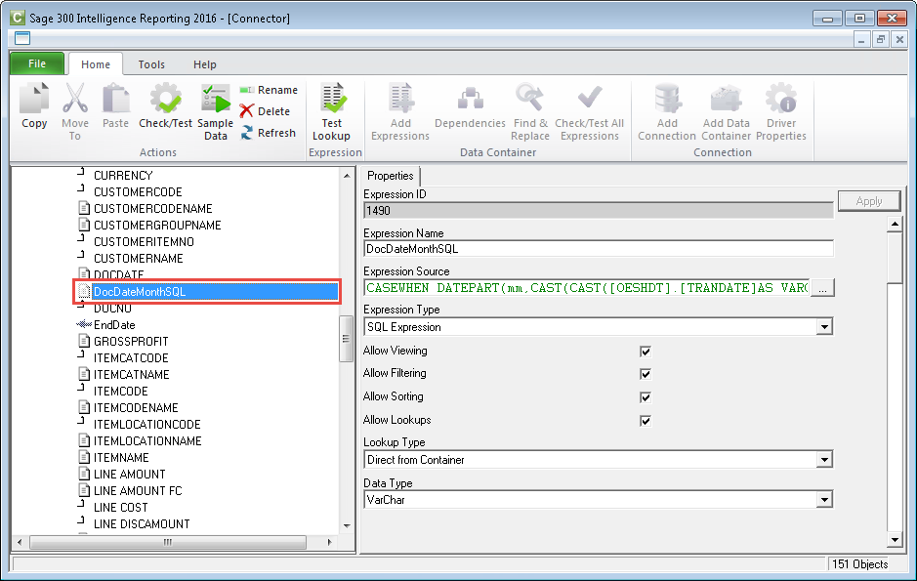
Task: Click the Connector child window icon
Action: coord(22,39)
